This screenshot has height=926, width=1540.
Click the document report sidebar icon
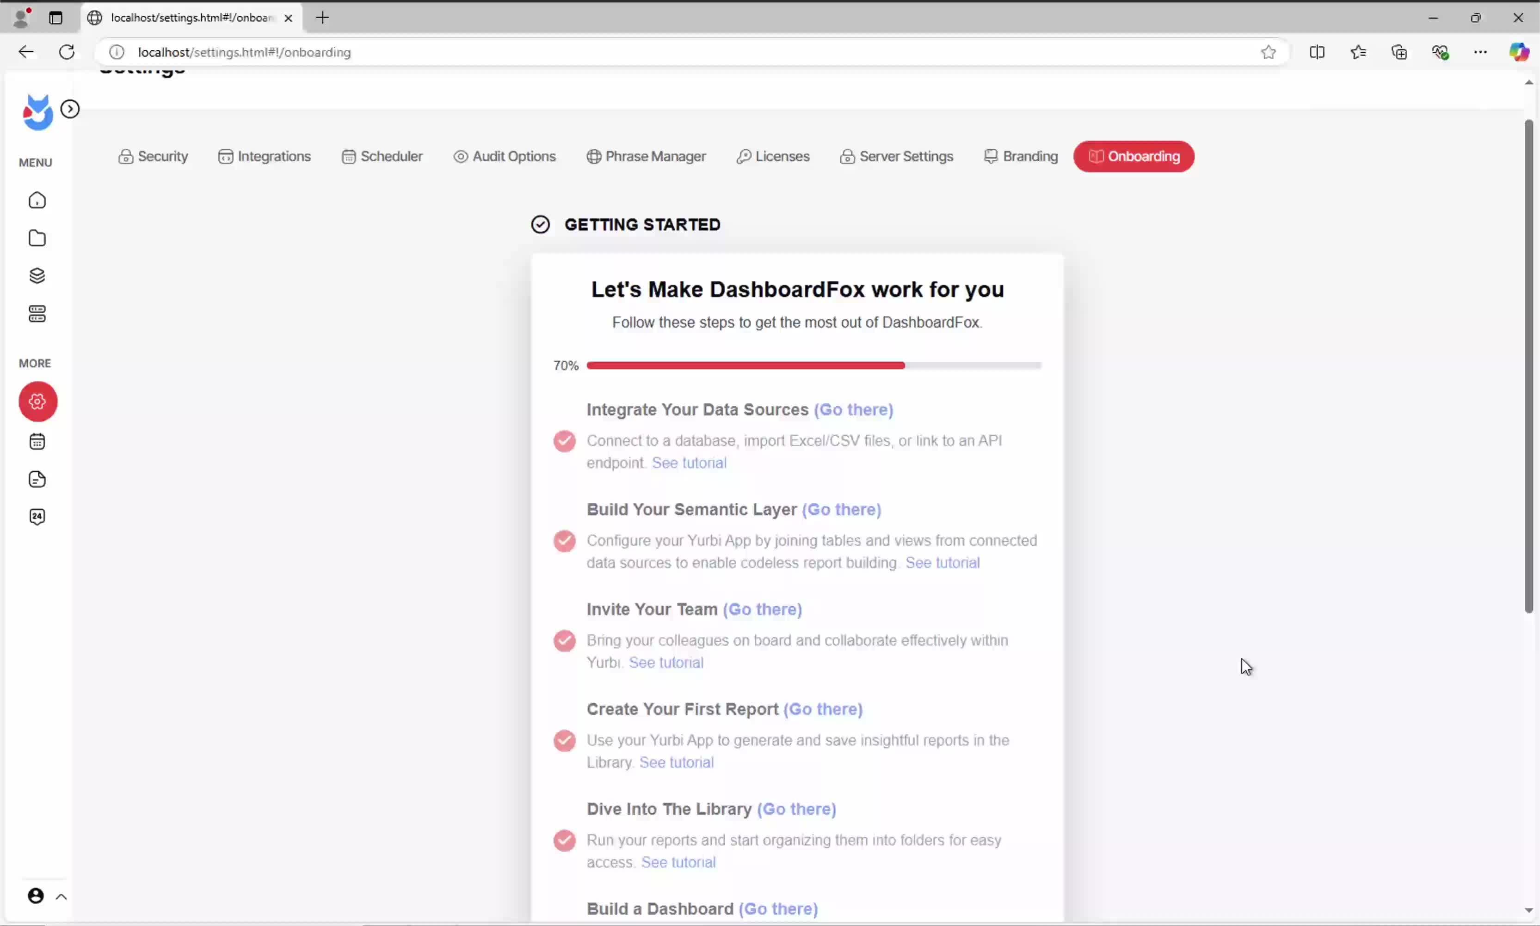[x=37, y=479]
